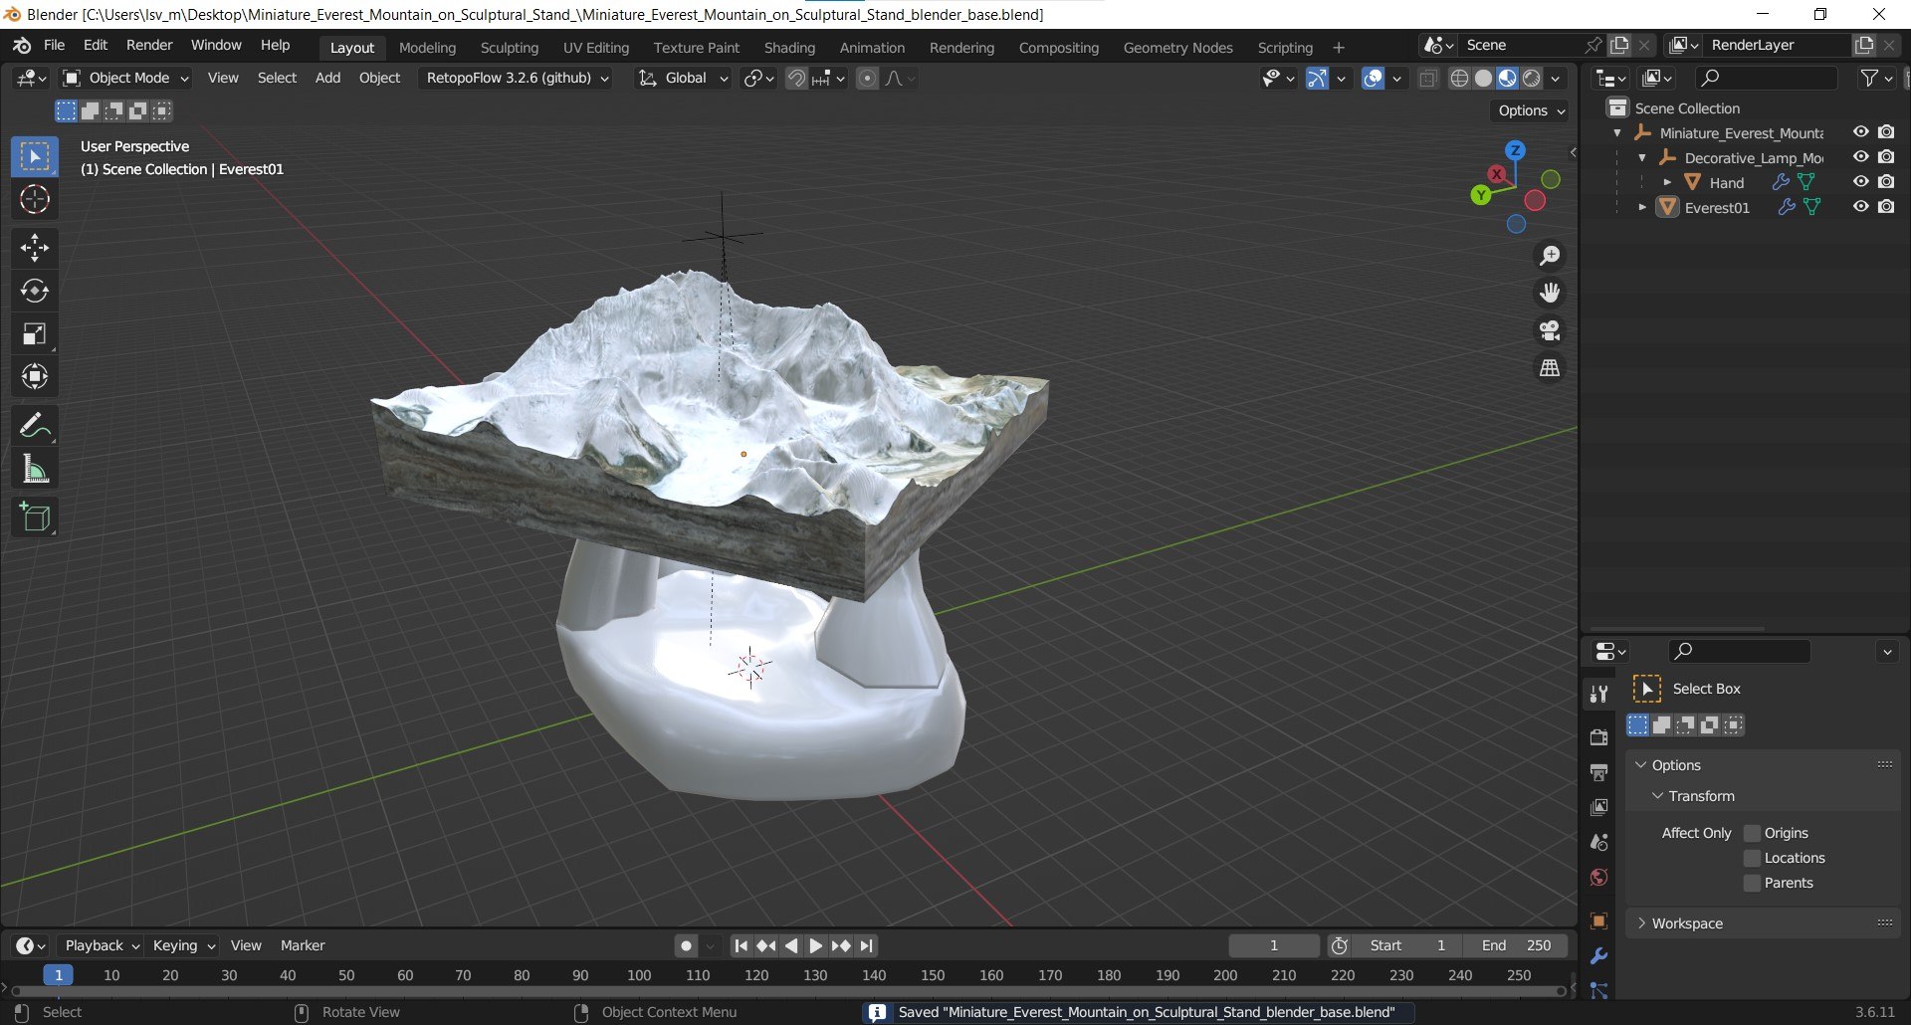Open the Object Mode dropdown
Viewport: 1911px width, 1025px height.
click(x=125, y=78)
